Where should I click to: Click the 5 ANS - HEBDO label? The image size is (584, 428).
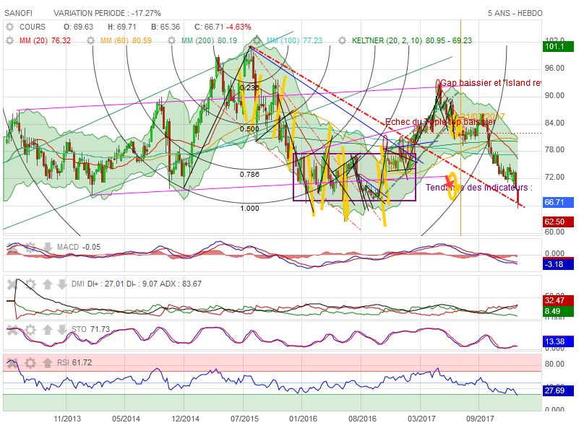515,13
